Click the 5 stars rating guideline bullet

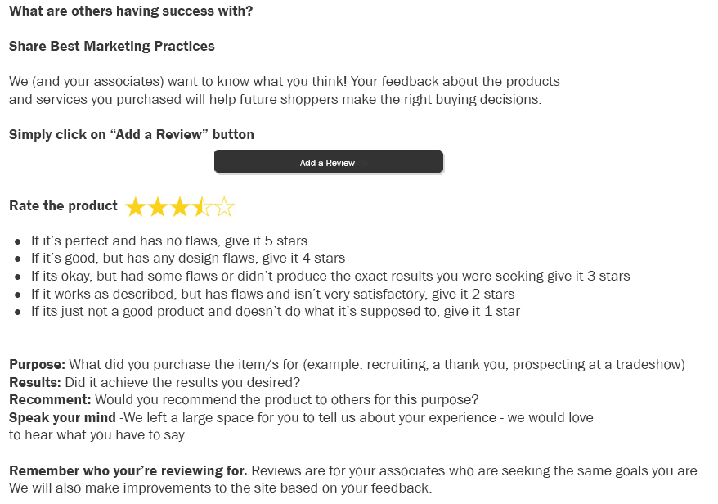coord(171,241)
